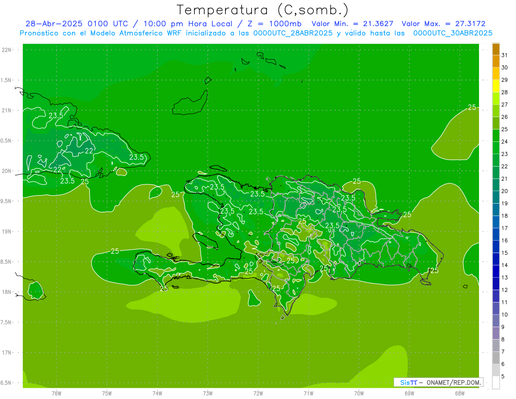
Task: Select the "28-Abr-2025 0100 UTC" timestamp text
Action: point(77,24)
